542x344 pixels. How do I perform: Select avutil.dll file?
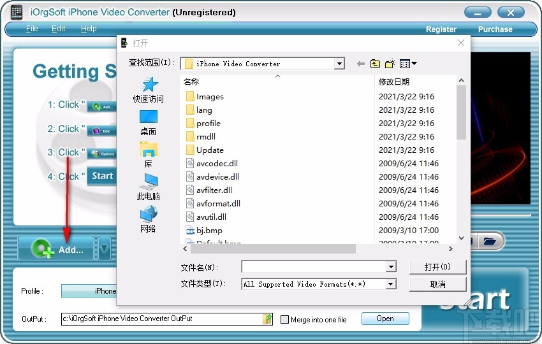(x=207, y=217)
